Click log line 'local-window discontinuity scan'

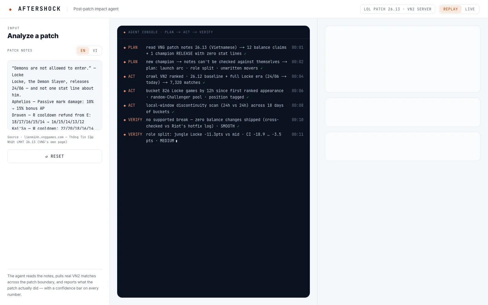215,109
